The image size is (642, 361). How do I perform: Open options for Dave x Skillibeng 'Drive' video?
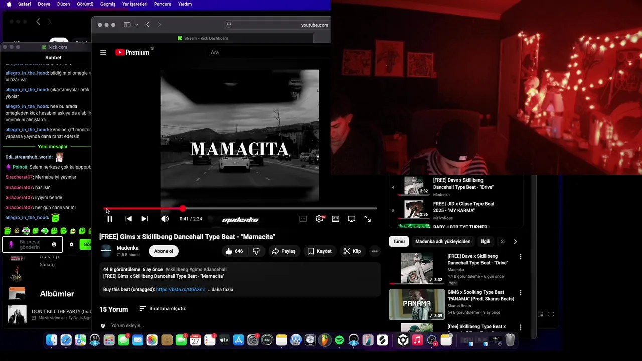click(x=520, y=257)
